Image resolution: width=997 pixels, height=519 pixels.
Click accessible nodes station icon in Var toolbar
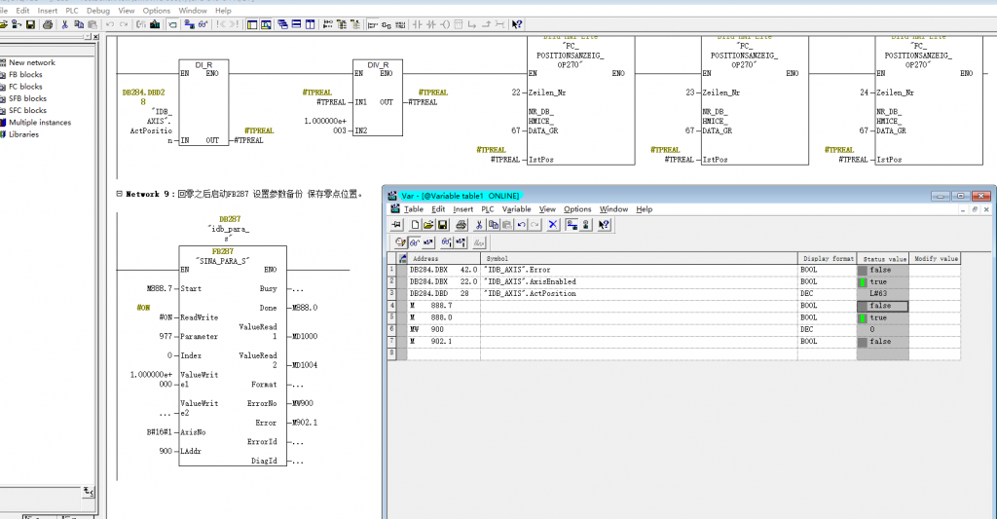(585, 225)
